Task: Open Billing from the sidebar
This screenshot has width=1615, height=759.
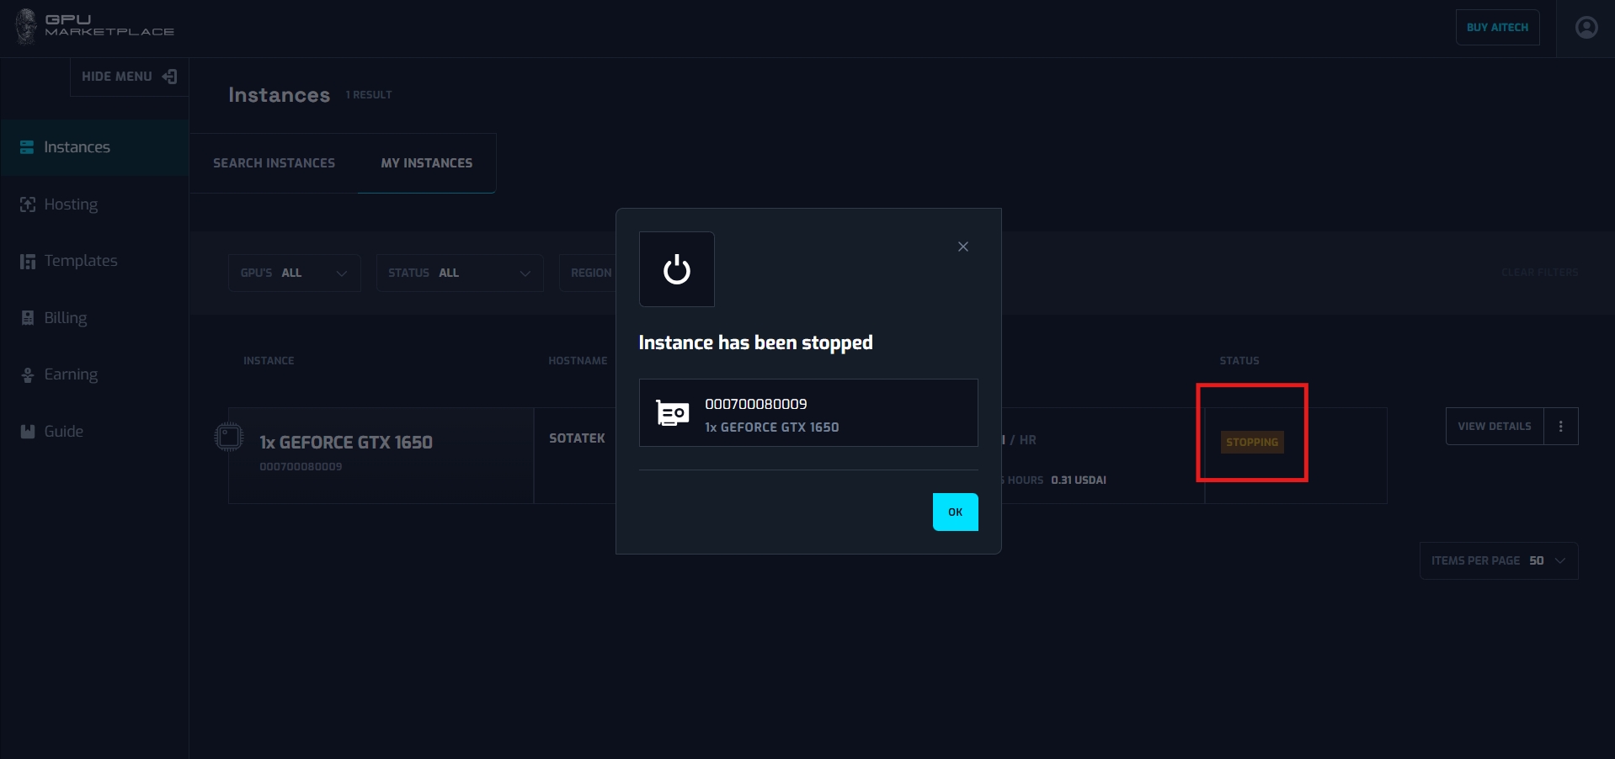Action: click(65, 318)
